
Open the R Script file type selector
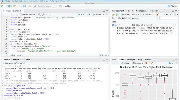[x=104, y=55]
